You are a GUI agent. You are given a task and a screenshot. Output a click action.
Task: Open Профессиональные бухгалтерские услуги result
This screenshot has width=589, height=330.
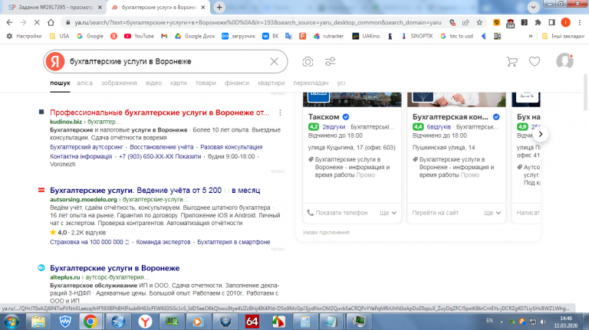(160, 113)
